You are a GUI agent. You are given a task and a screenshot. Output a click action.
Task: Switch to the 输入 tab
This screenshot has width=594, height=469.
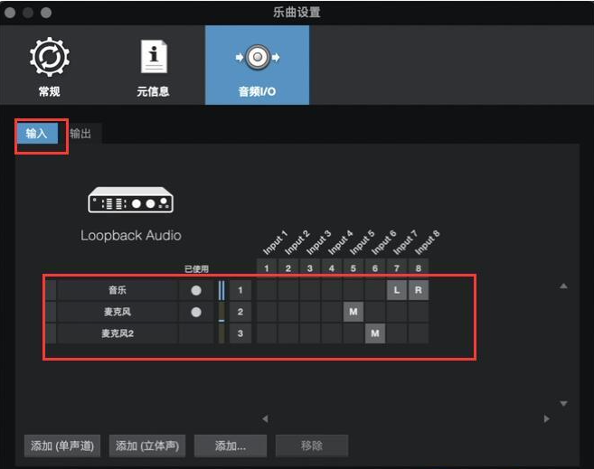click(36, 133)
